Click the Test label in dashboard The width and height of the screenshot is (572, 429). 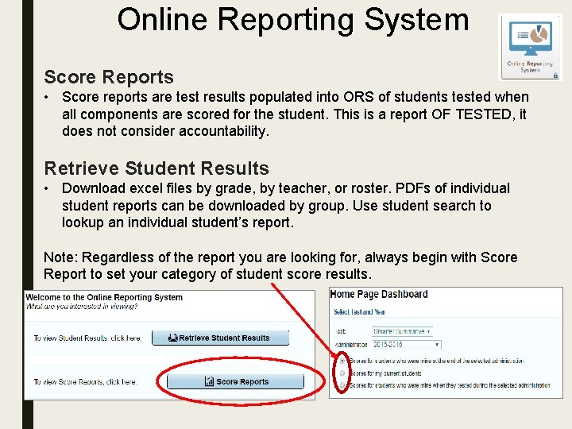point(340,331)
